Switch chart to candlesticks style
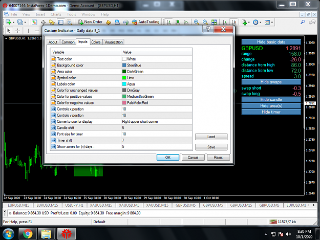The height and width of the screenshot is (240, 320). click(177, 22)
